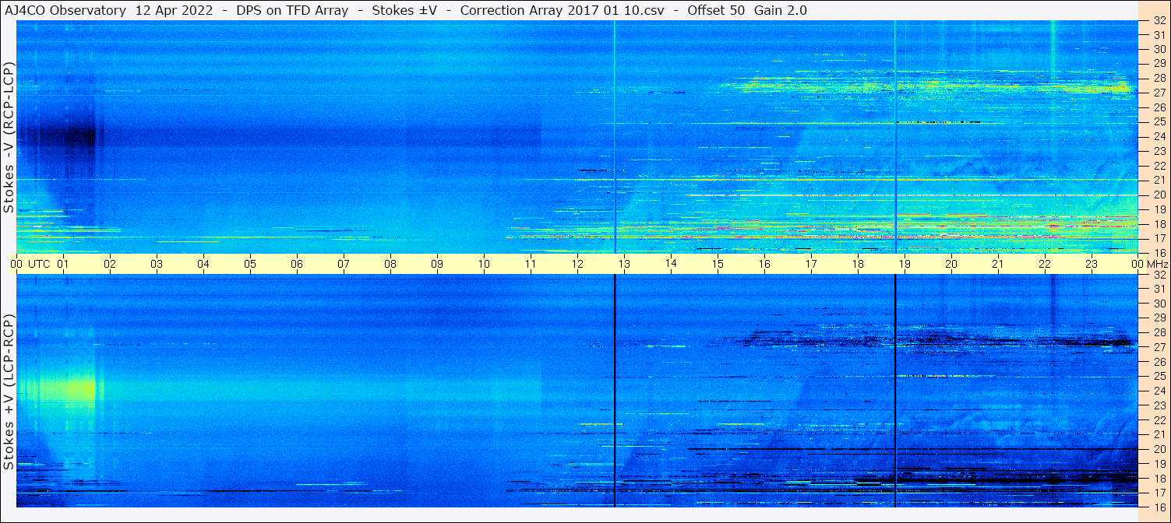Click the 18 MHz tick of Stokes -V panel
This screenshot has height=523, width=1171.
(1159, 224)
